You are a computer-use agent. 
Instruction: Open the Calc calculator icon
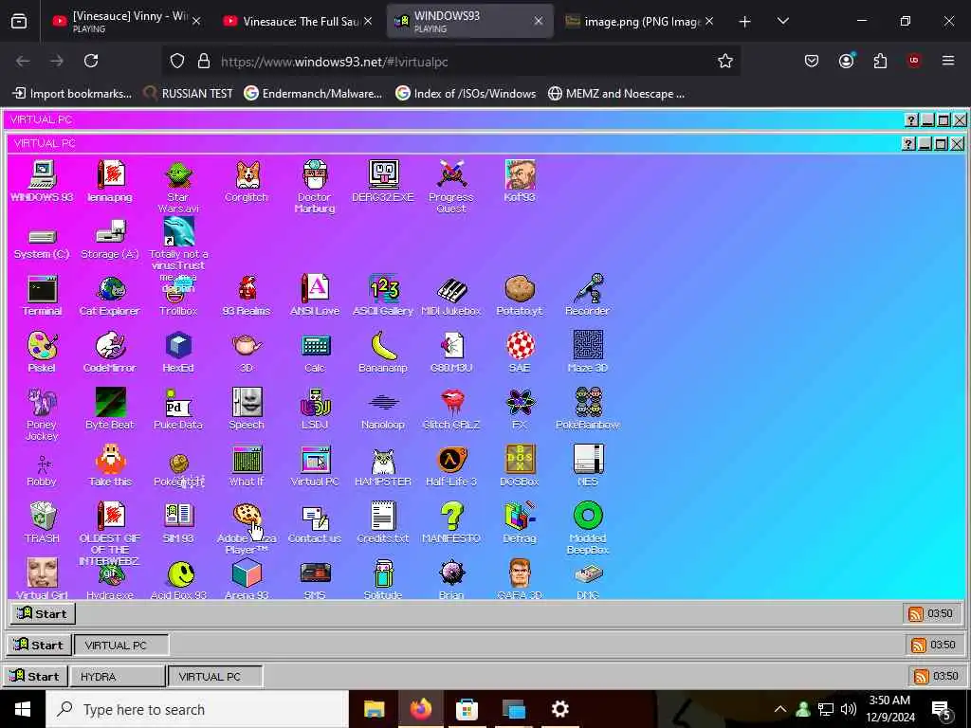(x=316, y=352)
